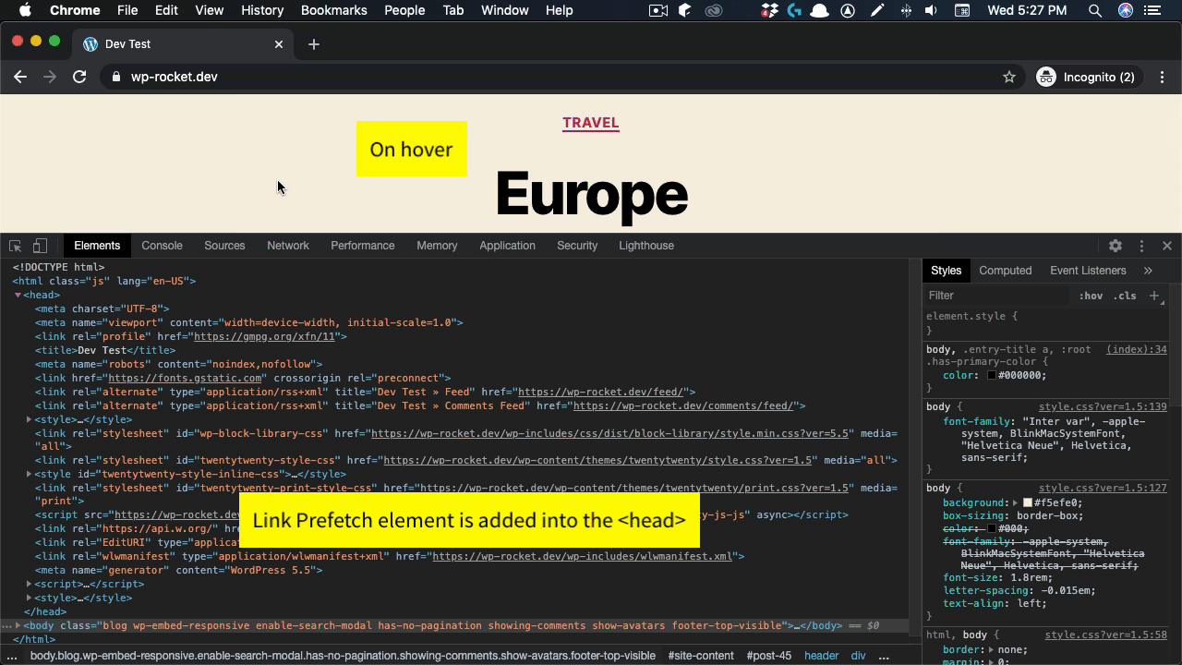Switch to the Computed styles tab
1182x665 pixels.
pyautogui.click(x=1006, y=271)
